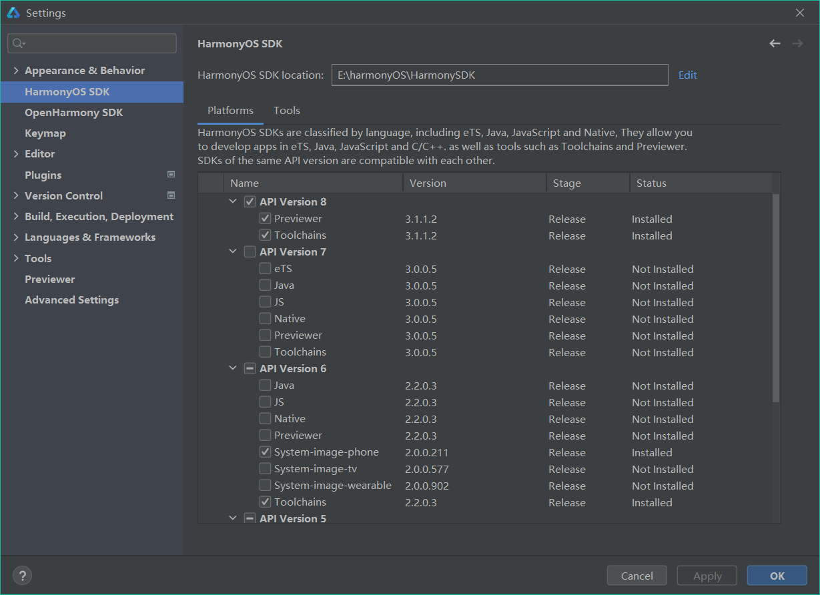Select the System-image-wearable version 2.0.0.902
Image resolution: width=820 pixels, height=595 pixels.
point(427,486)
